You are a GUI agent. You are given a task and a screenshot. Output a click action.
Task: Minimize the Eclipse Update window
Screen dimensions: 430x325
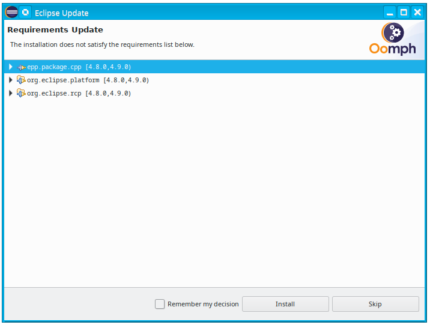tap(389, 13)
